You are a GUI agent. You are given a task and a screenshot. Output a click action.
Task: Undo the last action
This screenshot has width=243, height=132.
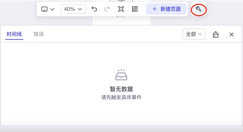[94, 9]
